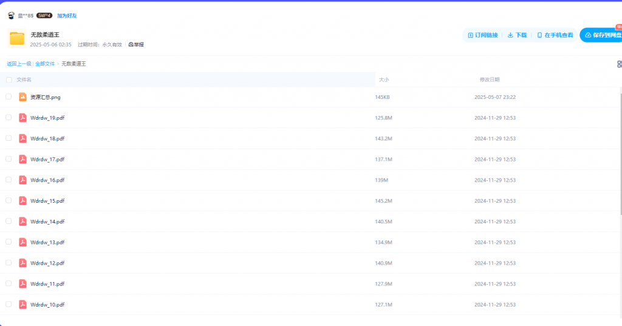622x326 pixels.
Task: Click the 返回上一级 breadcrumb link
Action: coord(19,64)
